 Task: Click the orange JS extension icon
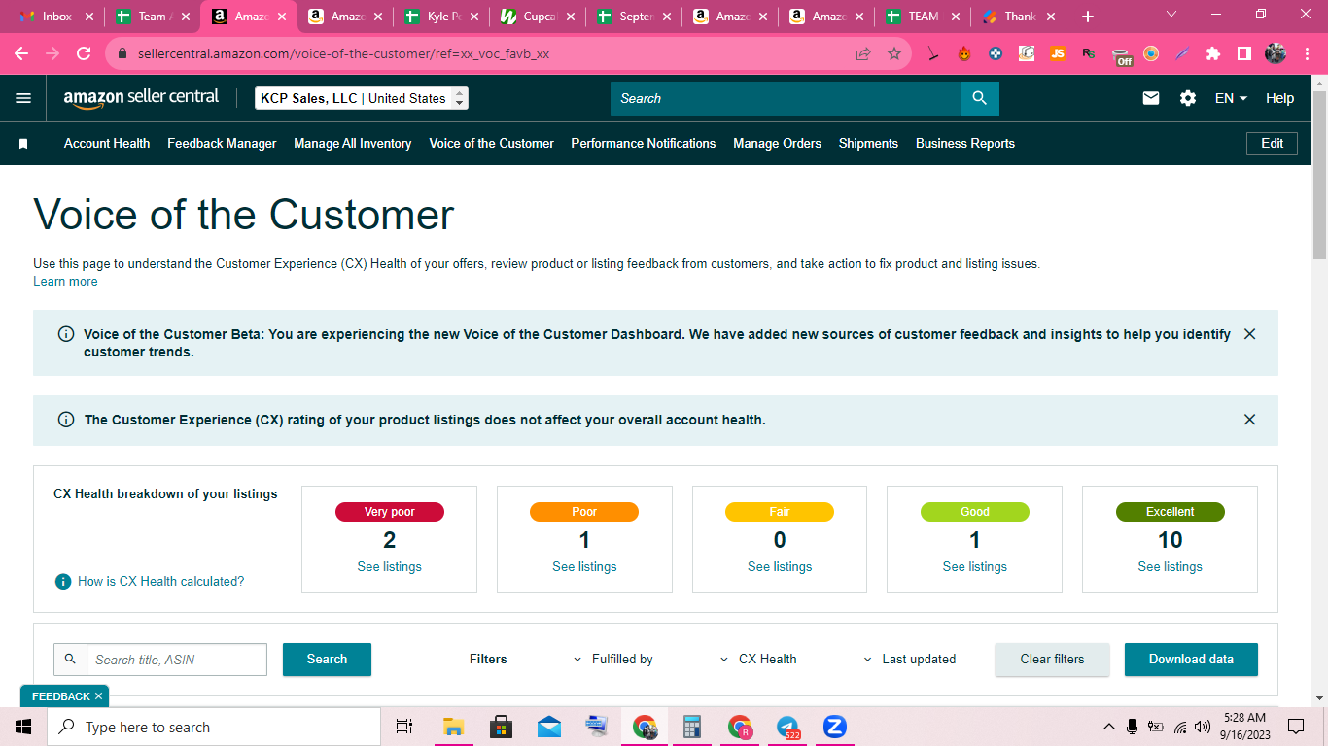point(1058,54)
